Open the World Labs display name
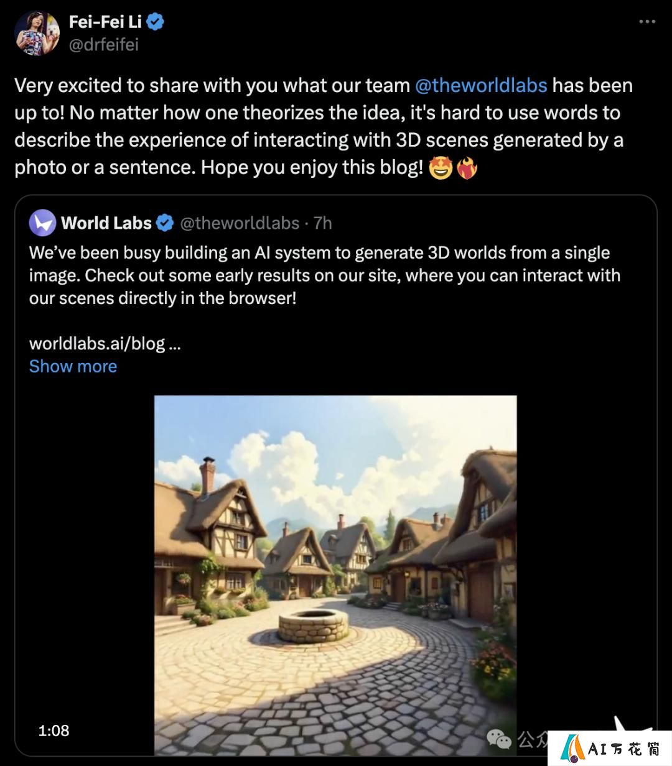The height and width of the screenshot is (766, 672). tap(106, 223)
